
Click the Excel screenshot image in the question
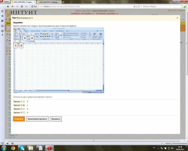pyautogui.click(x=59, y=60)
